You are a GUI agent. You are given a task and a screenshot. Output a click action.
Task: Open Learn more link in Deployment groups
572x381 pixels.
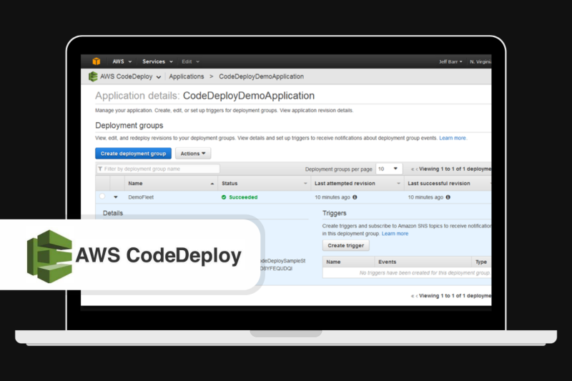click(x=453, y=138)
